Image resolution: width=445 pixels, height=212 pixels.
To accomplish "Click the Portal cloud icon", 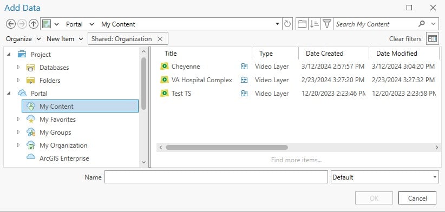I will (22, 93).
